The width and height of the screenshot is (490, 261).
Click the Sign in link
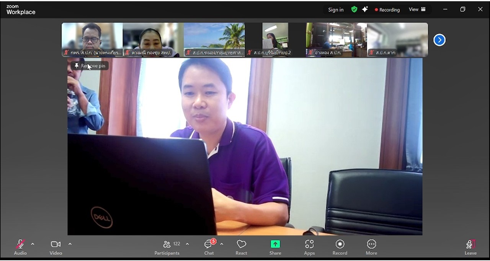click(336, 10)
